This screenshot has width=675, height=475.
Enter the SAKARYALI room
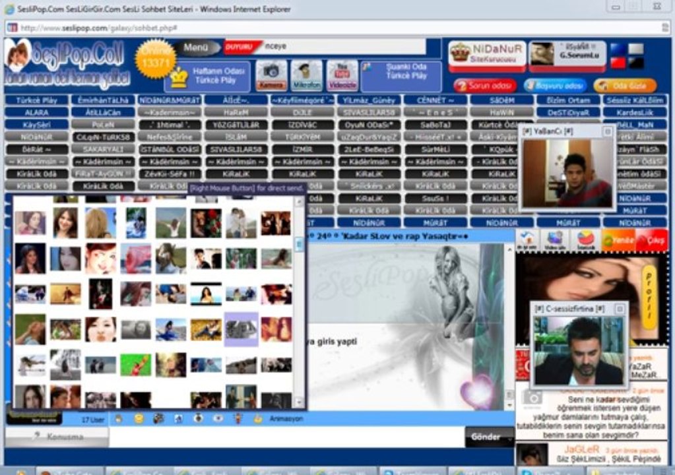click(104, 149)
